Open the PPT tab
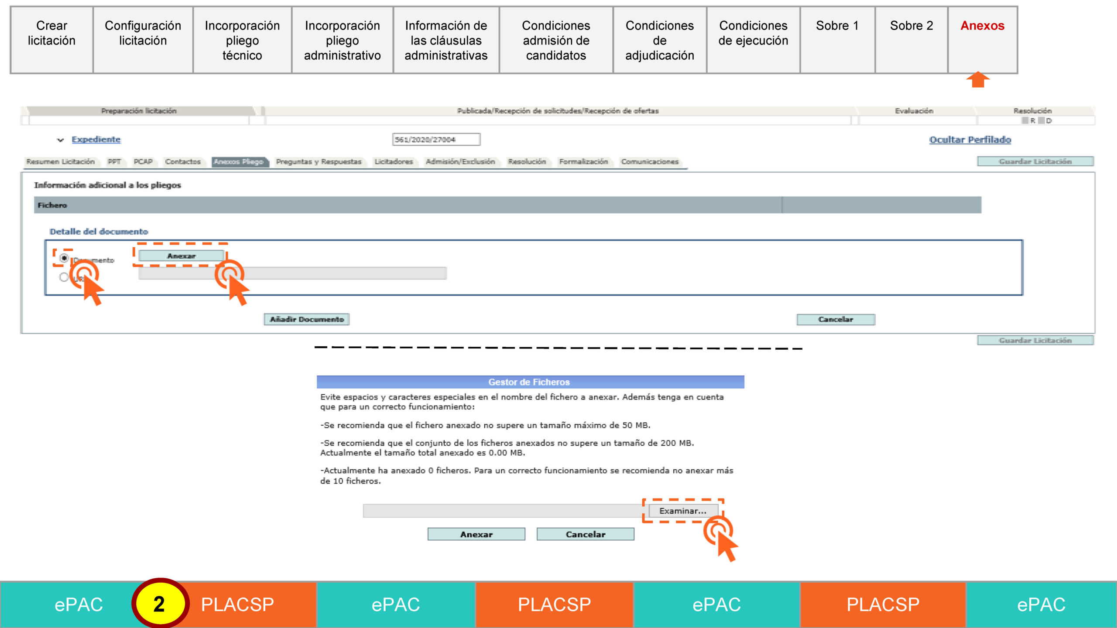 (114, 162)
